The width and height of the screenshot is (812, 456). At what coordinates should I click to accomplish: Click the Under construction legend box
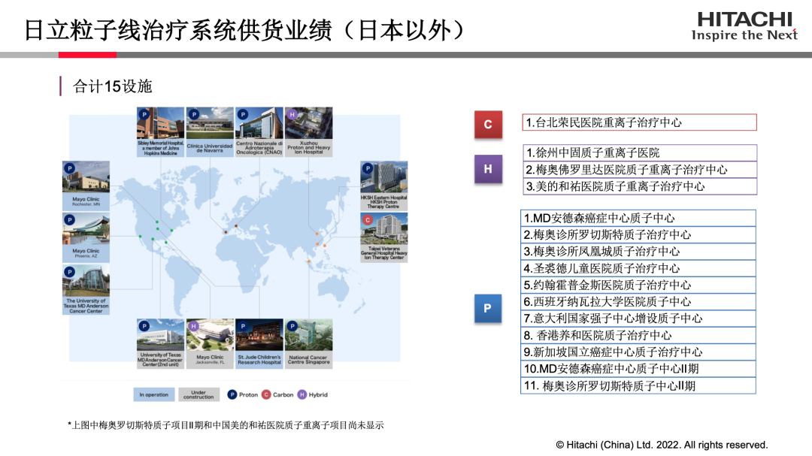pyautogui.click(x=198, y=394)
